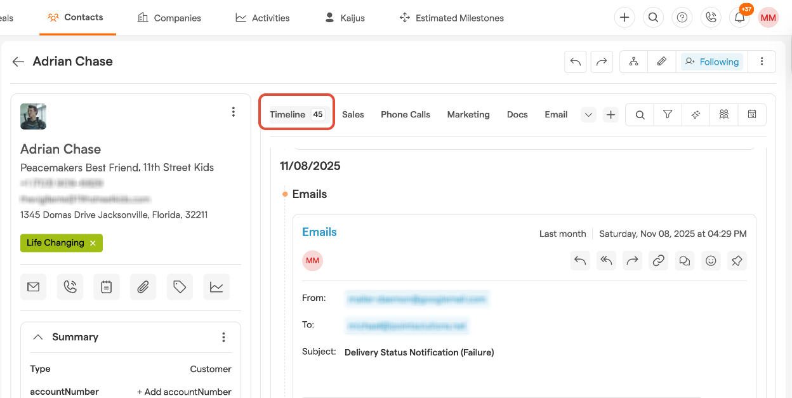792x398 pixels.
Task: Expand the more tabs dropdown chevron
Action: coord(588,115)
